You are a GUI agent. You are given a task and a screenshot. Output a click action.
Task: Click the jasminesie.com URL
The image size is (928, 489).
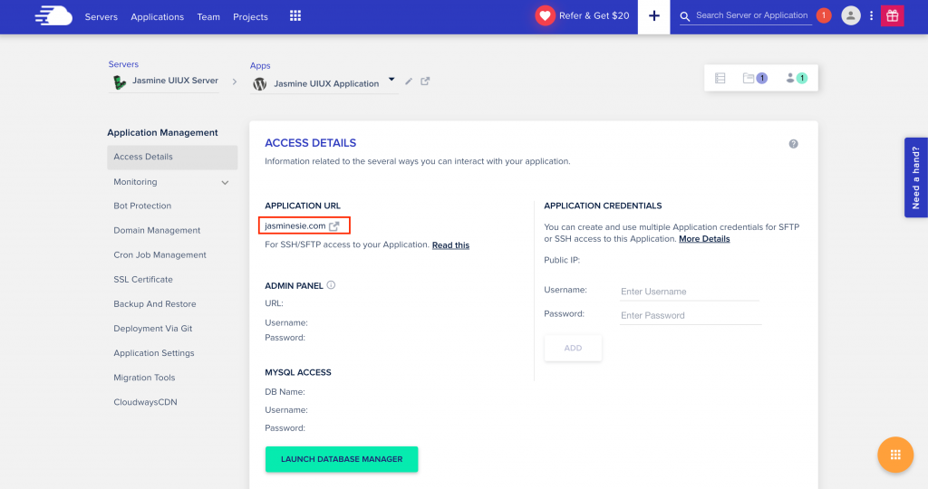coord(295,225)
